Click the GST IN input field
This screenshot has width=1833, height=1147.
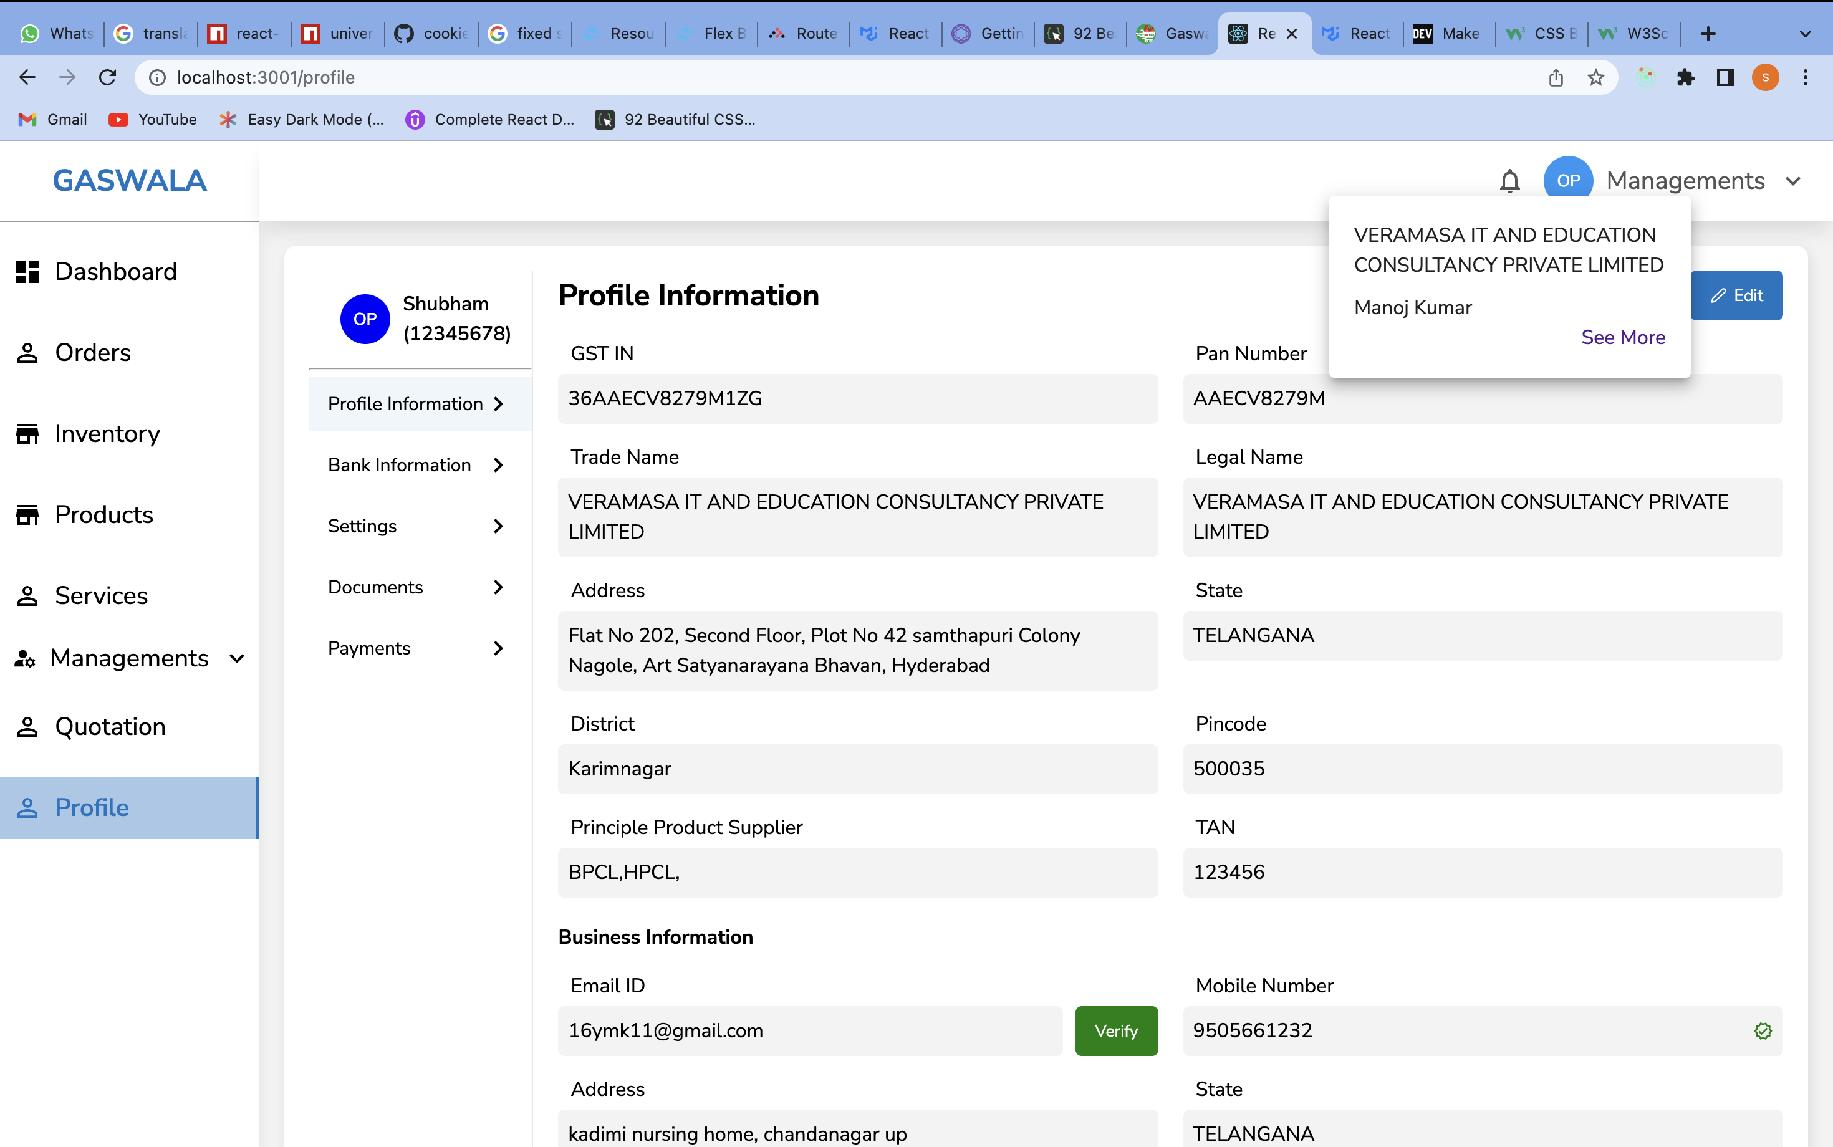pos(857,398)
